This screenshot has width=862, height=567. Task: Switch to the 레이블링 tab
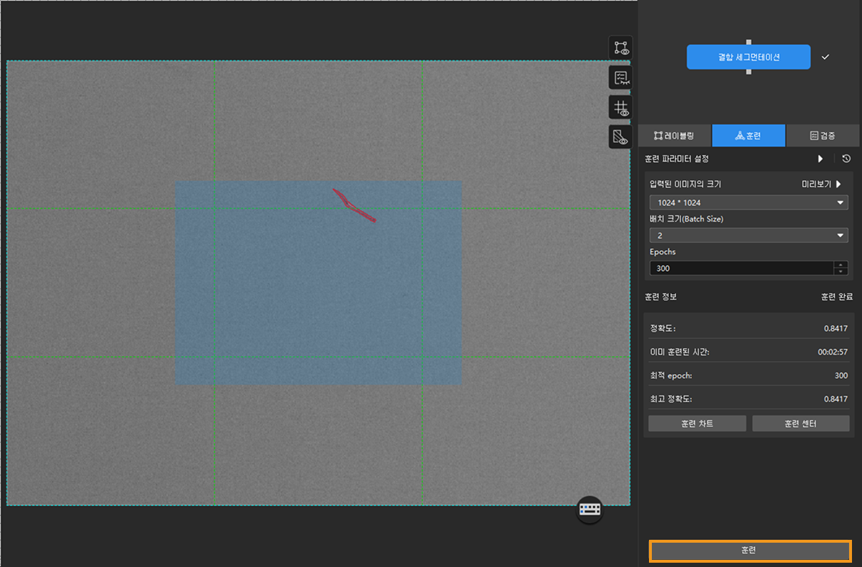(x=674, y=136)
